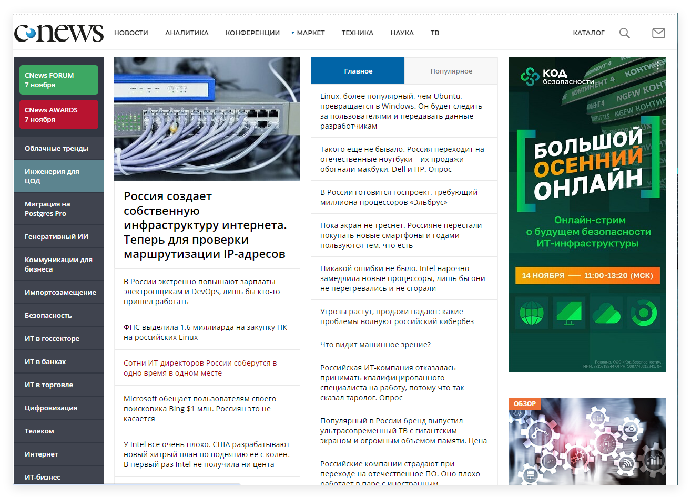The height and width of the screenshot is (498, 691).
Task: Open article about Microsoft Bing $1 млн
Action: coord(200,409)
